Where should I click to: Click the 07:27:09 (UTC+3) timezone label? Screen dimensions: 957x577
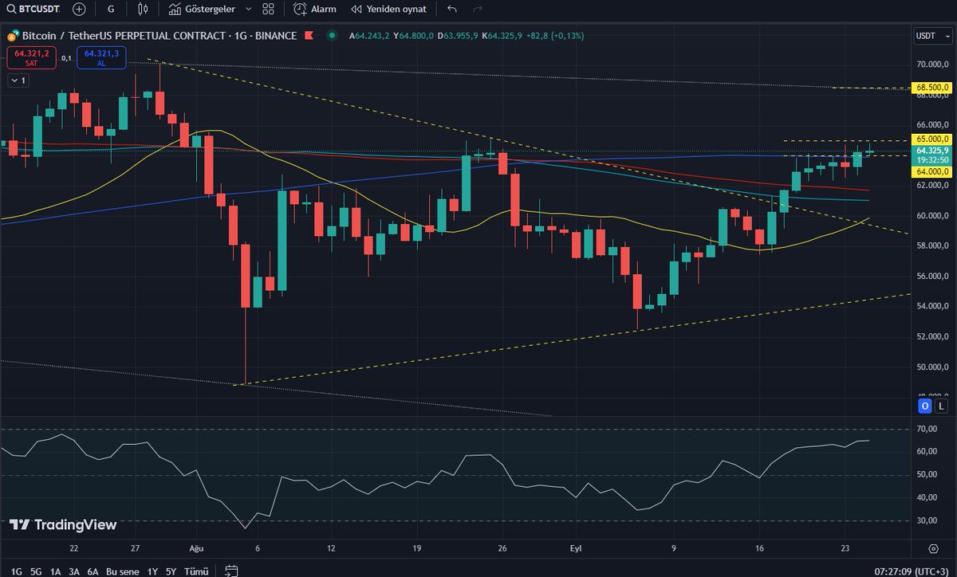(912, 571)
